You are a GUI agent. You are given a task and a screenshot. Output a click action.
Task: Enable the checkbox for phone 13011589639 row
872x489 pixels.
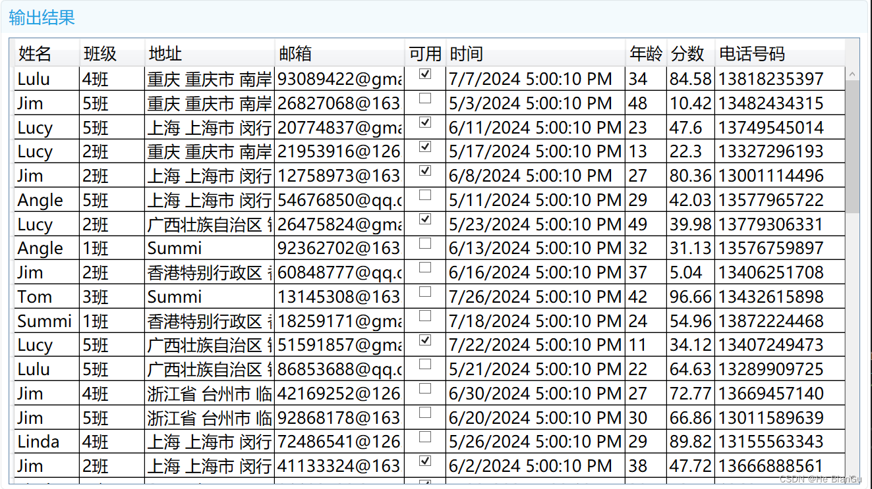pos(425,413)
